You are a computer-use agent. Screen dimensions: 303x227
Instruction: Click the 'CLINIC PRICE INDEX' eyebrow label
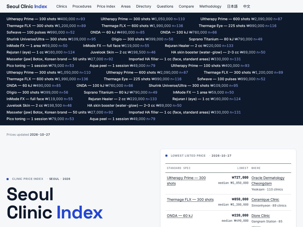[28, 179]
